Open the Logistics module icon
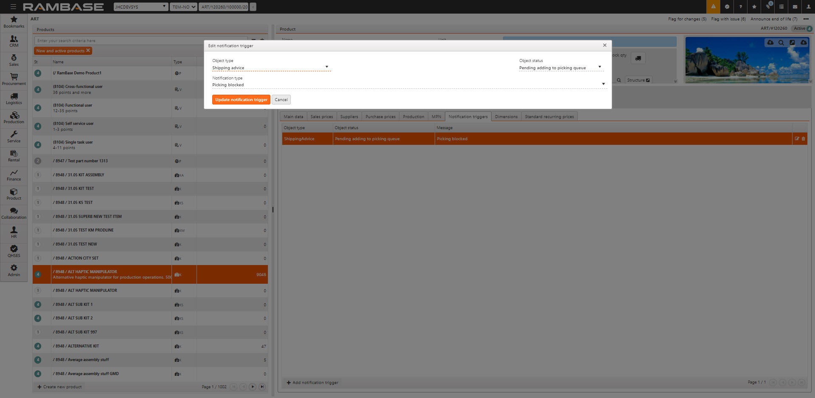Screen dimensions: 815x398 point(14,99)
